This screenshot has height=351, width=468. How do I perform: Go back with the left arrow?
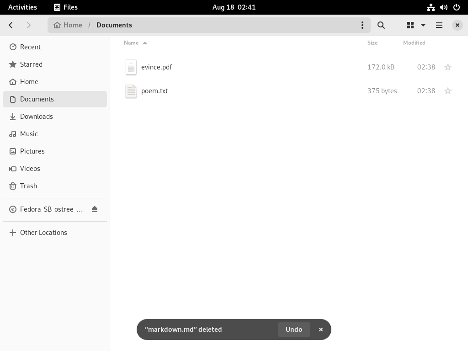tap(11, 25)
